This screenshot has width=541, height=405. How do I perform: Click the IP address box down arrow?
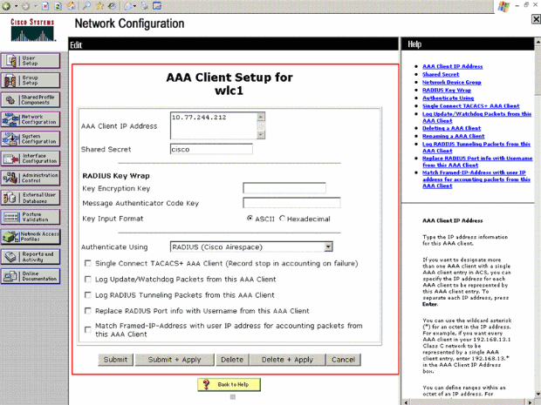pos(261,135)
